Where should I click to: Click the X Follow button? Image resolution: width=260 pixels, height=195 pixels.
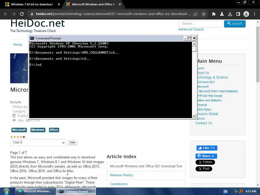[205, 162]
